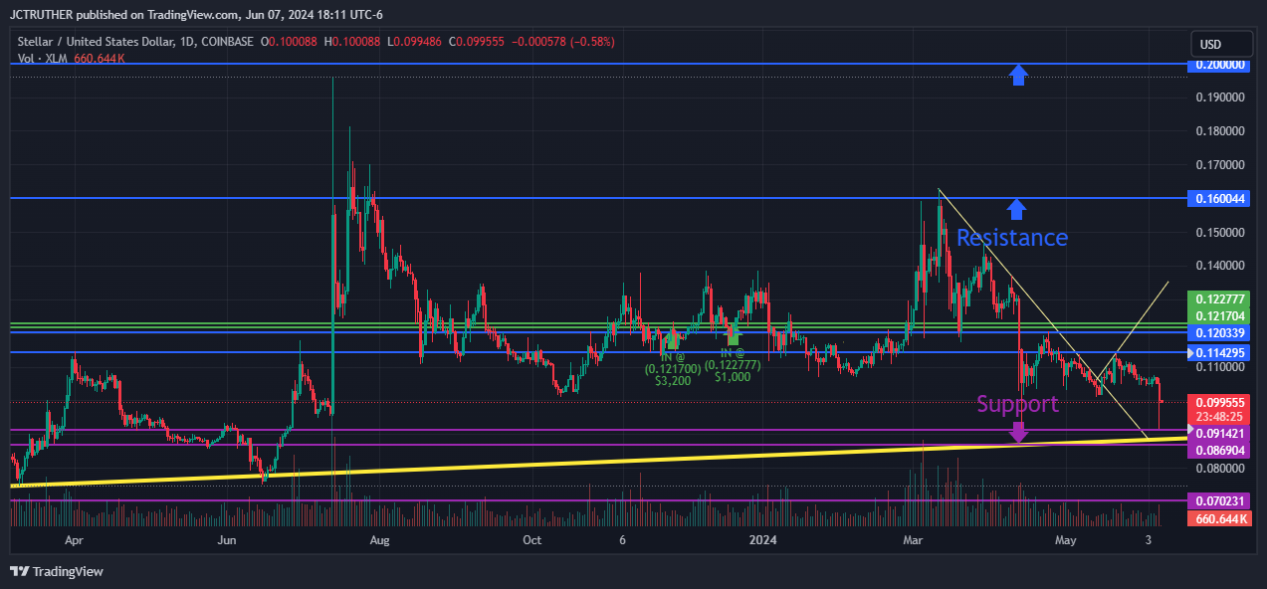Image resolution: width=1267 pixels, height=589 pixels.
Task: Click the Vol · XLM indicator legend
Action: tap(42, 59)
